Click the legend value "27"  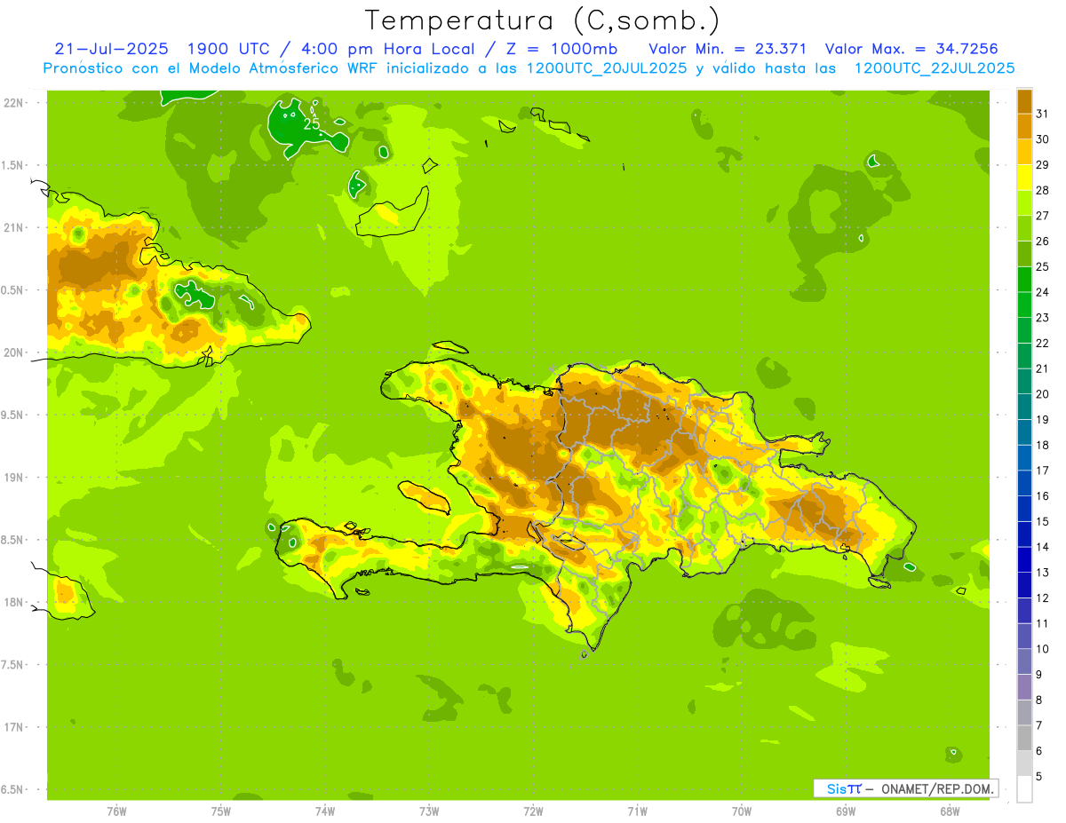[1043, 216]
